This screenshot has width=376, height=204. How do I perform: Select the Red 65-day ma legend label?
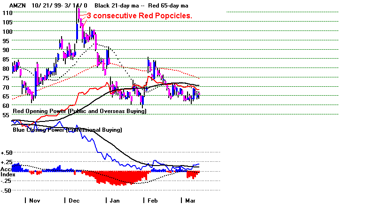[166, 6]
